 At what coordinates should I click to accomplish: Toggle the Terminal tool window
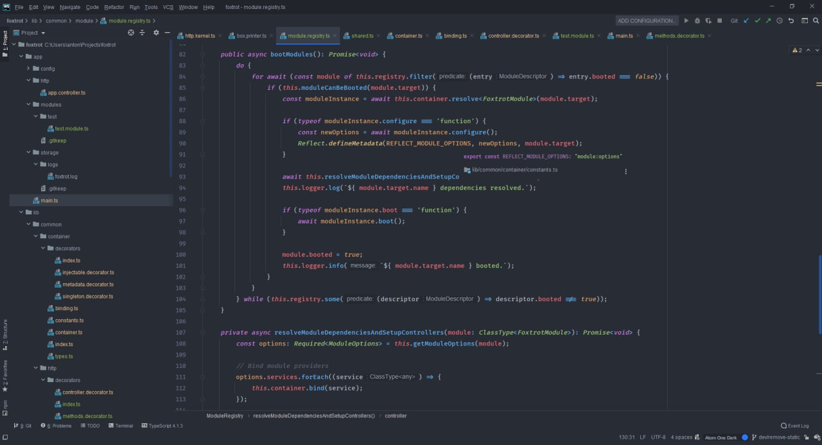coord(120,426)
